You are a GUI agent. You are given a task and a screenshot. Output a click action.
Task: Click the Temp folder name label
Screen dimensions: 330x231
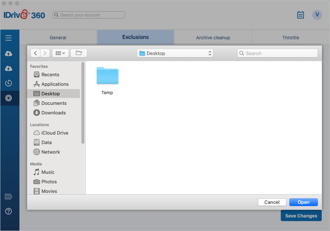[x=107, y=92]
